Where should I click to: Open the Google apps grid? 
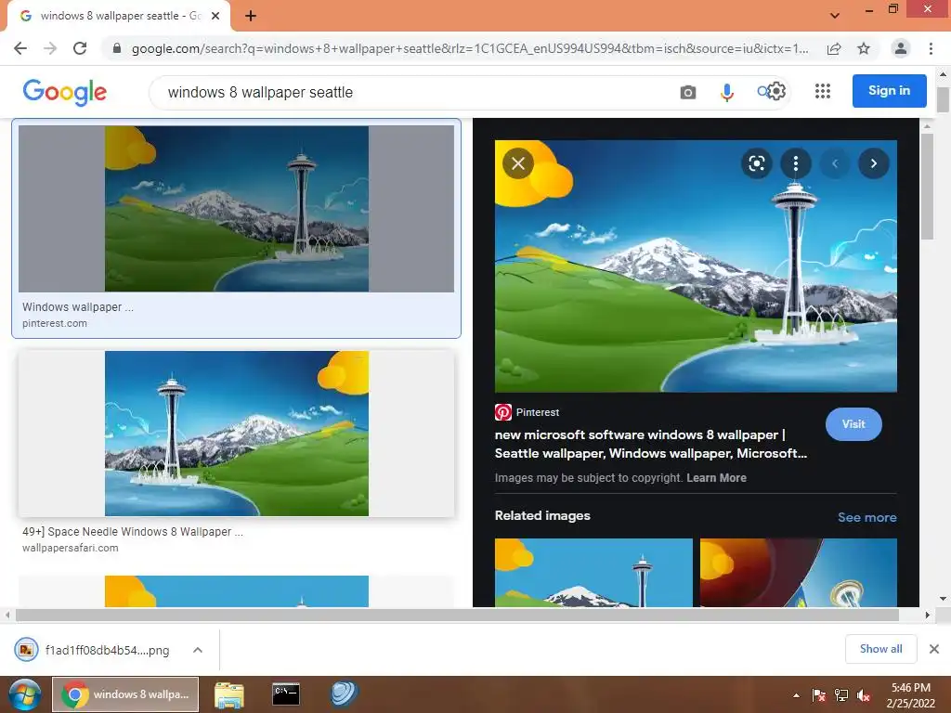[823, 91]
